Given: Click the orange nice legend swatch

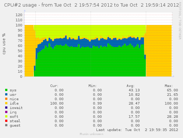Looking at the screenshot, I should pos(6,99).
